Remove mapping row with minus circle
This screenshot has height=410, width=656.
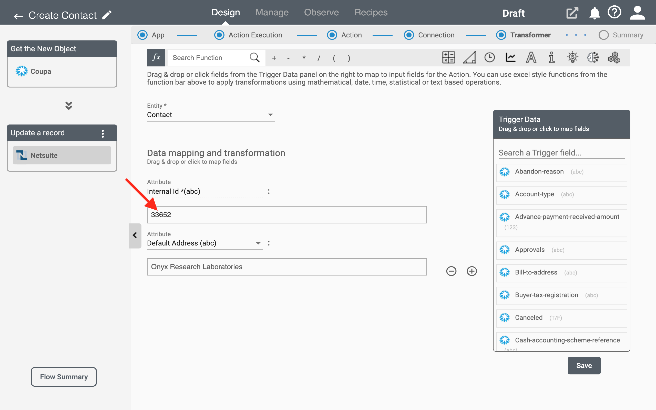[451, 271]
